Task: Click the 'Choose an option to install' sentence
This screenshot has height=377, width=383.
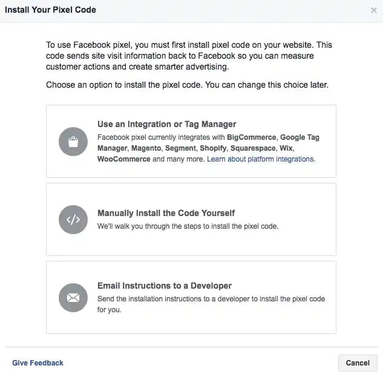Action: [x=187, y=85]
